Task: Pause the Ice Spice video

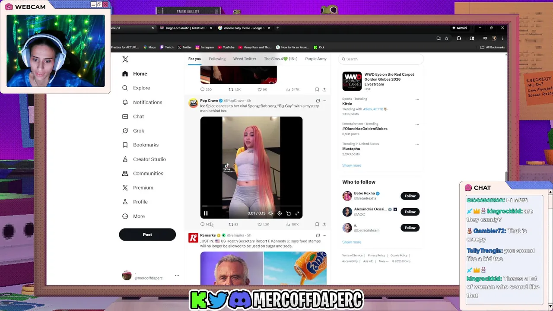Action: click(206, 213)
